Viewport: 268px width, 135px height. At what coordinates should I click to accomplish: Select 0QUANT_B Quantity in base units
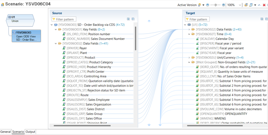[229, 72]
